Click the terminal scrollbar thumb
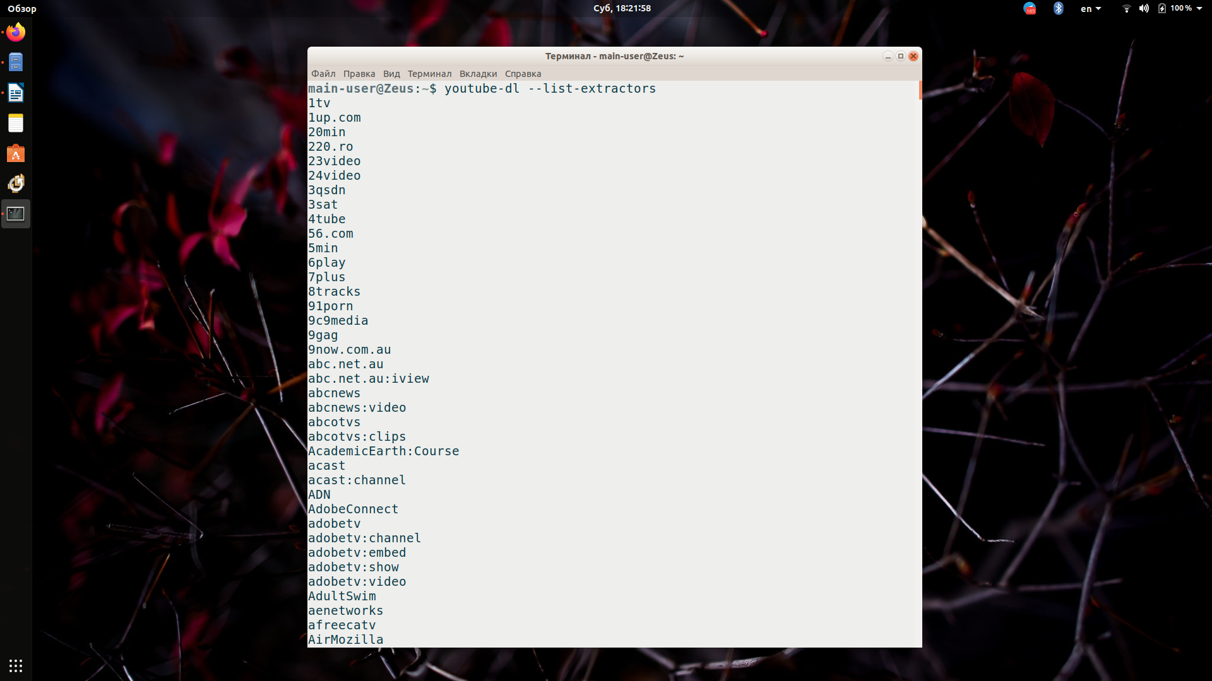This screenshot has height=681, width=1212. (920, 90)
